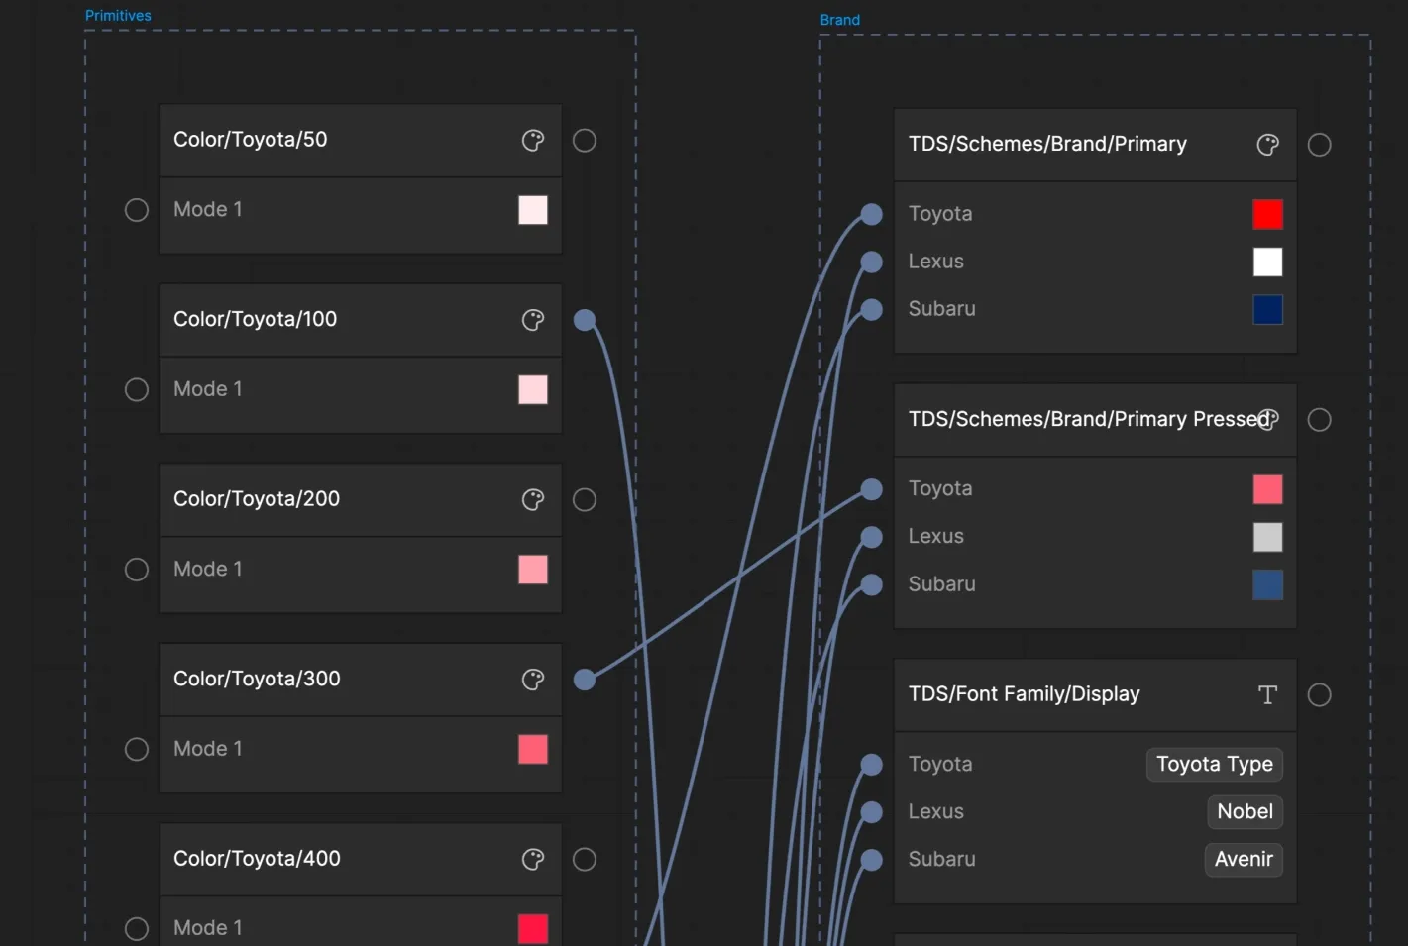This screenshot has width=1408, height=946.
Task: Click the blue Subaru swatch in Primary Pressed
Action: [x=1268, y=585]
